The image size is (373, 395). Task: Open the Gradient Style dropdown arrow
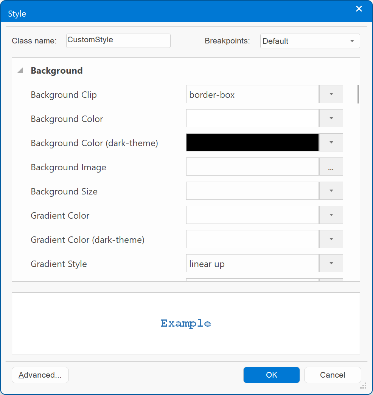(331, 264)
